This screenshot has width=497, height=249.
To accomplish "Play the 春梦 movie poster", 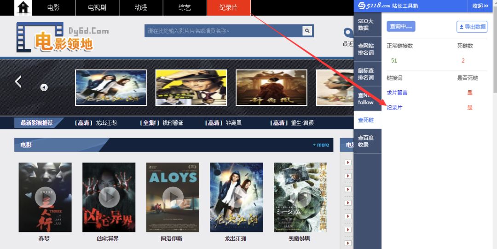I will click(45, 197).
